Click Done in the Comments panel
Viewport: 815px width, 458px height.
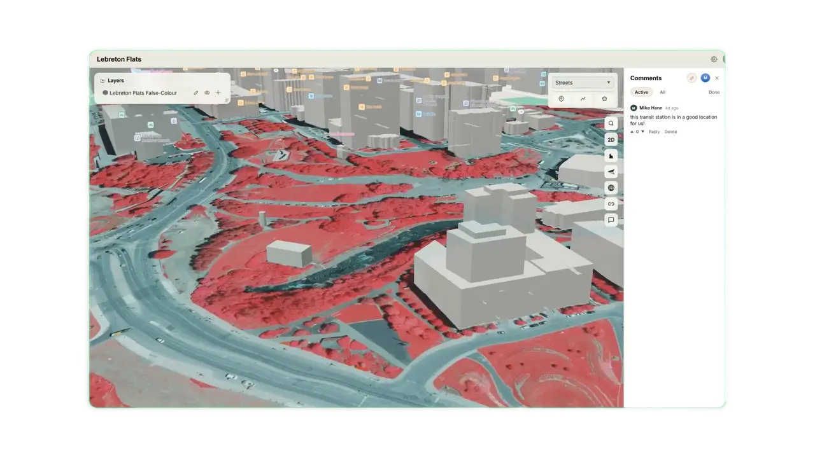tap(714, 92)
